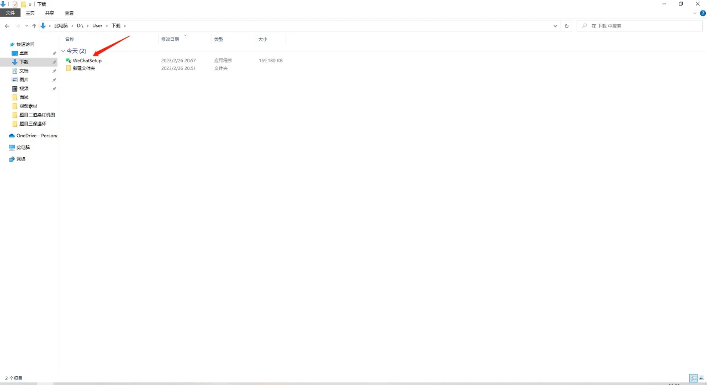
Task: Open 下载 in the navigation pane
Action: pyautogui.click(x=24, y=62)
